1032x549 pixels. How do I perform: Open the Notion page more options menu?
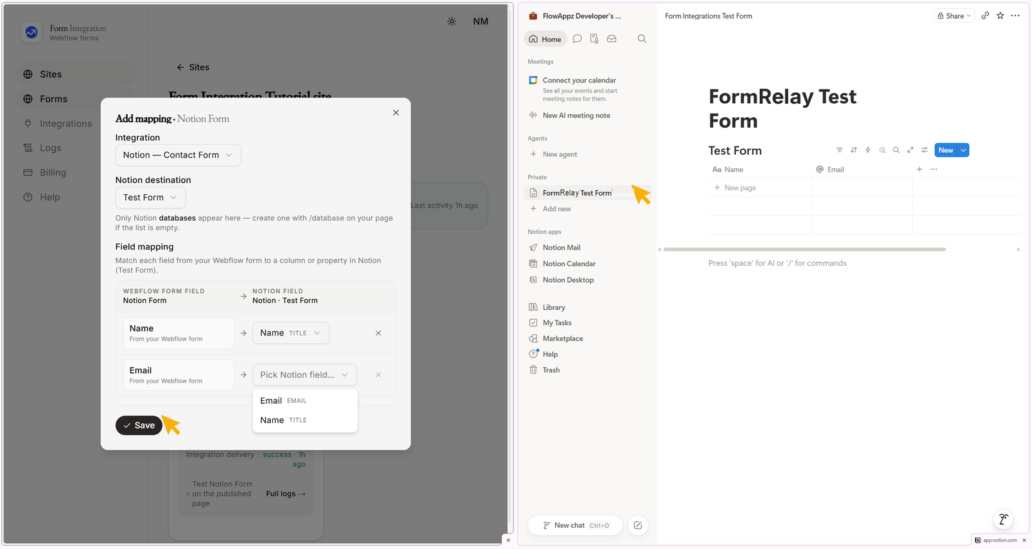tap(1015, 15)
